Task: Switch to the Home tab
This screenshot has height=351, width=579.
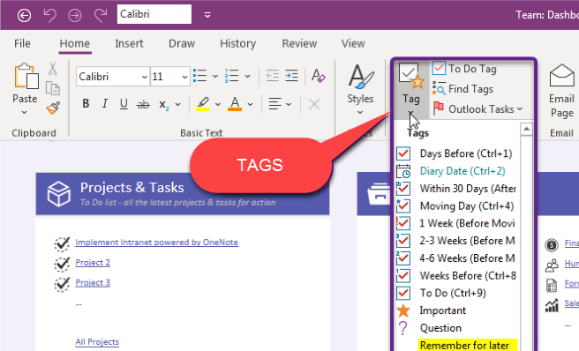Action: coord(75,43)
